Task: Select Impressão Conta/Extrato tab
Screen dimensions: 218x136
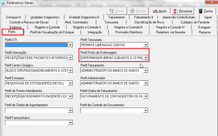Action: point(179,17)
